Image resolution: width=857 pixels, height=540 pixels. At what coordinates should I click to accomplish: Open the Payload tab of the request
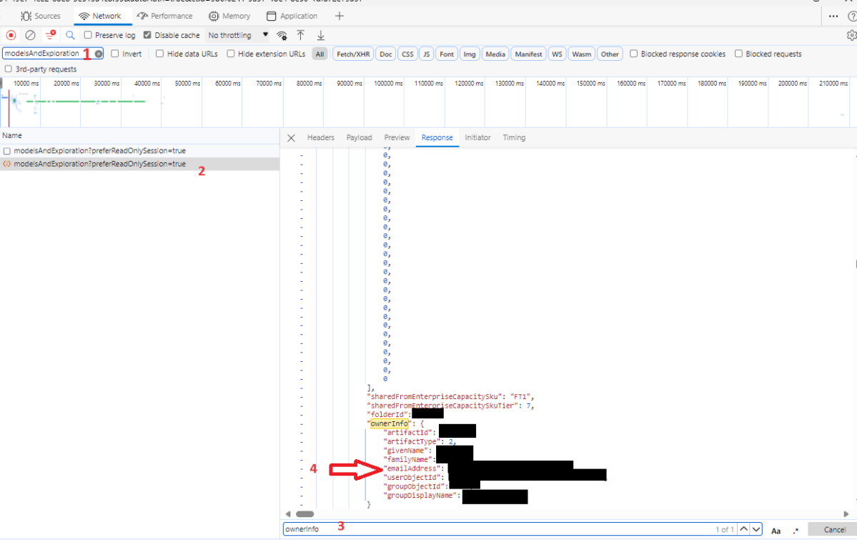coord(359,137)
